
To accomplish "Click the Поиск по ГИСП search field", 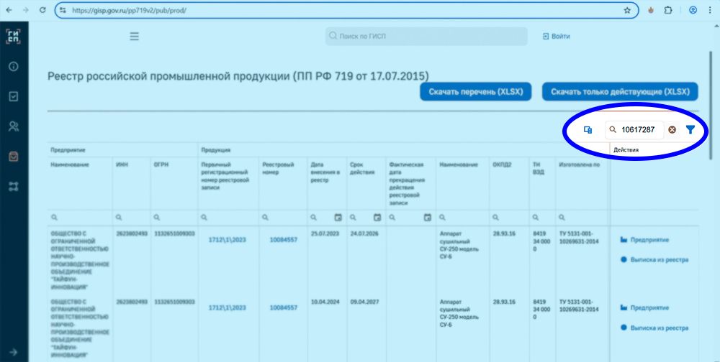I will coord(426,36).
